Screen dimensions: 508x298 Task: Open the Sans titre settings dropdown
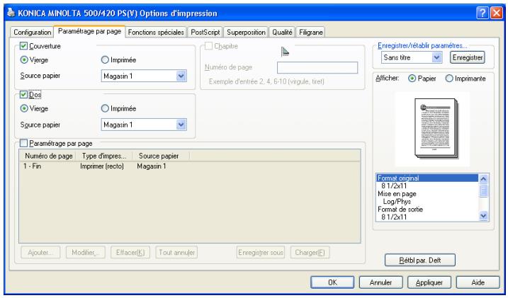(436, 57)
